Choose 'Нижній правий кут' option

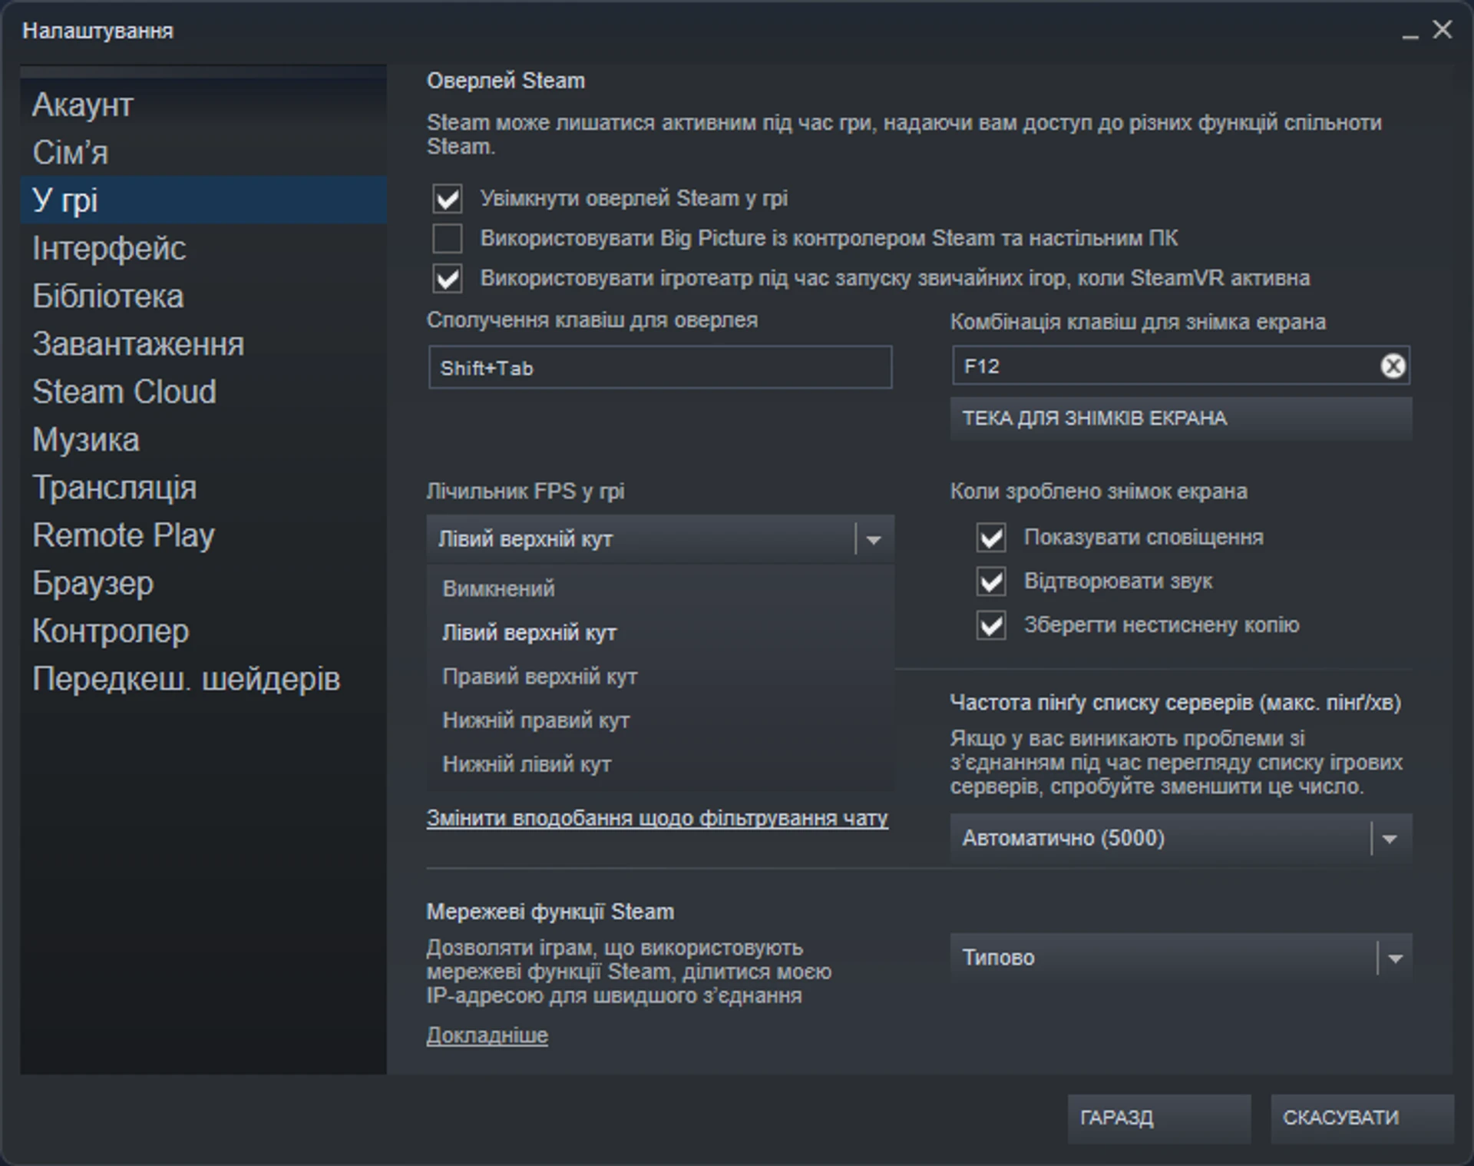click(x=660, y=720)
